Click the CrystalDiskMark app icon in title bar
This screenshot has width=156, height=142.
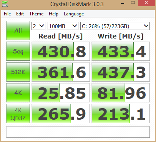coord(5,3)
